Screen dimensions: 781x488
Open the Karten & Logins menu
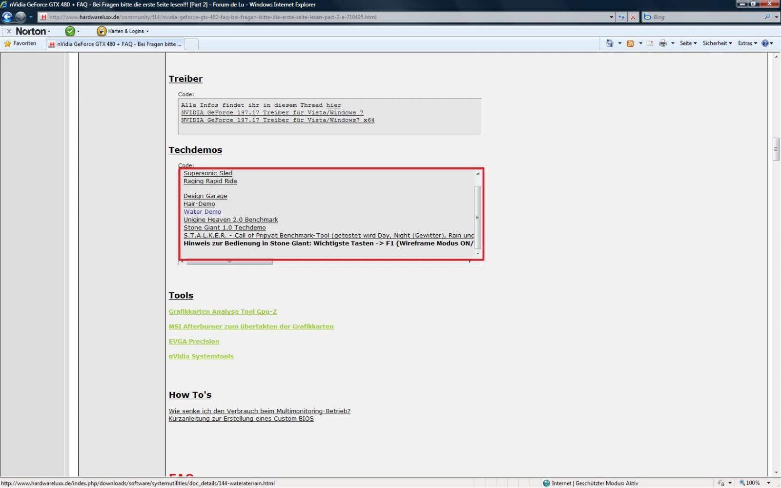(128, 31)
